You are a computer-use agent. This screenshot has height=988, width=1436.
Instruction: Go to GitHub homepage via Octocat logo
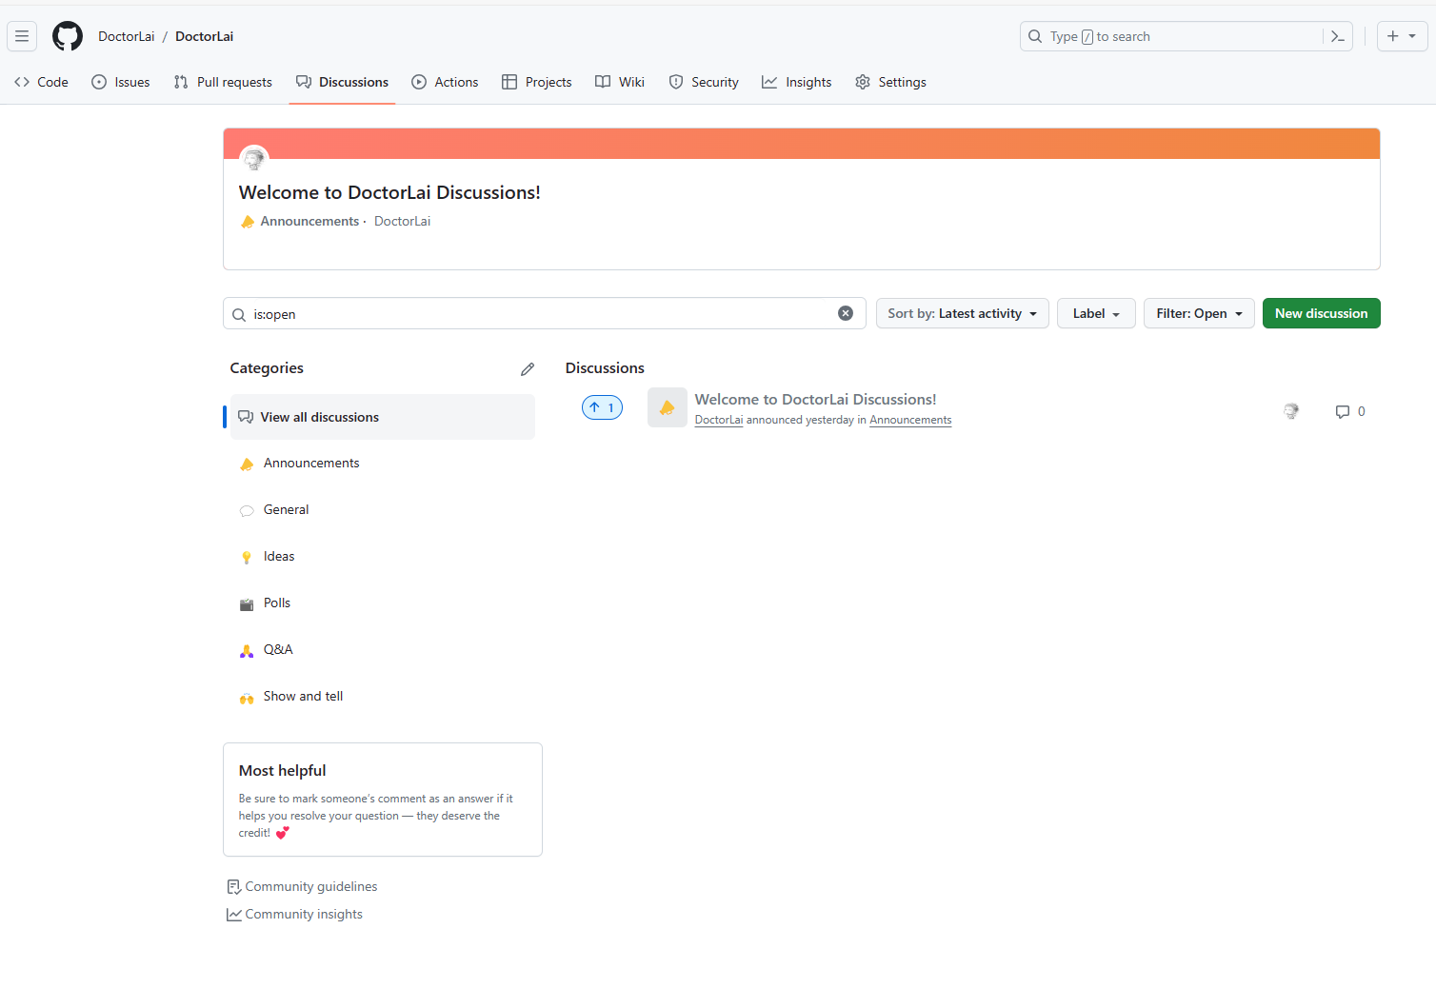pos(68,36)
